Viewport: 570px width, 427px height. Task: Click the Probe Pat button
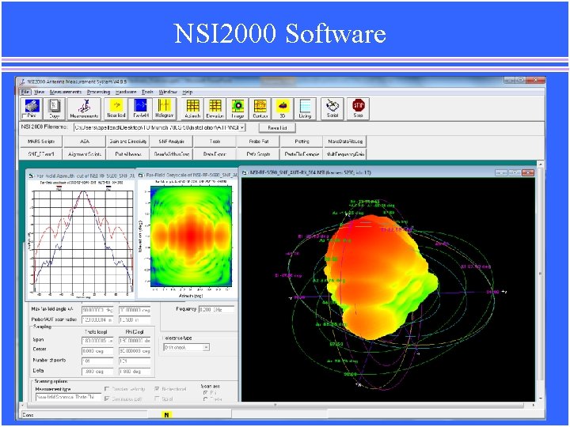(x=258, y=142)
